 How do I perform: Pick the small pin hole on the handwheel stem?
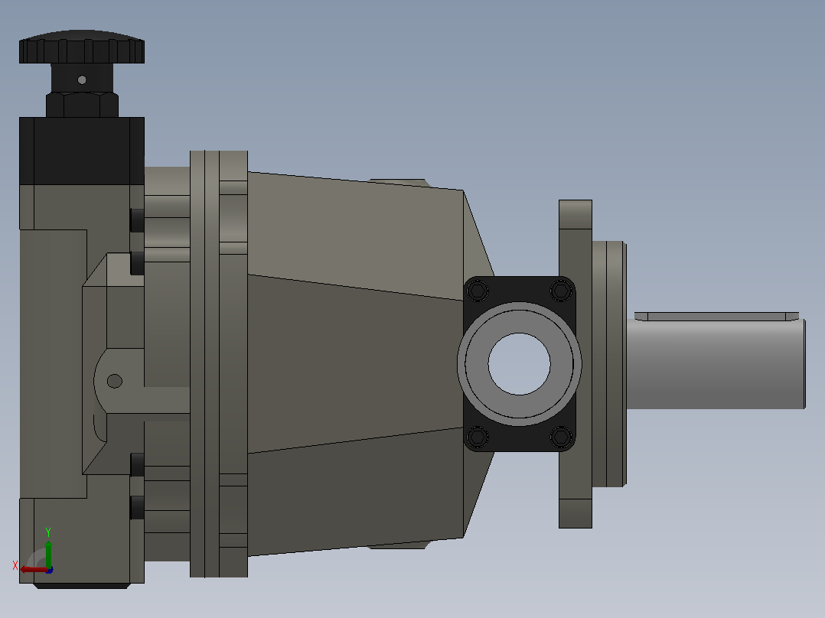coord(82,80)
